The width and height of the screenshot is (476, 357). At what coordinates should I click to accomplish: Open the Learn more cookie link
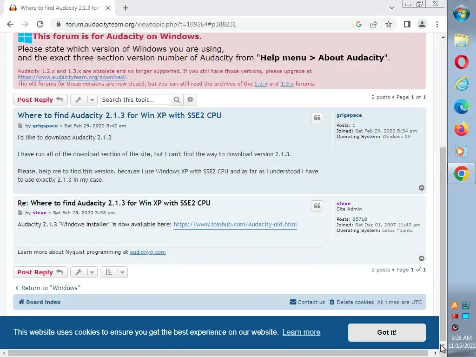tap(301, 332)
